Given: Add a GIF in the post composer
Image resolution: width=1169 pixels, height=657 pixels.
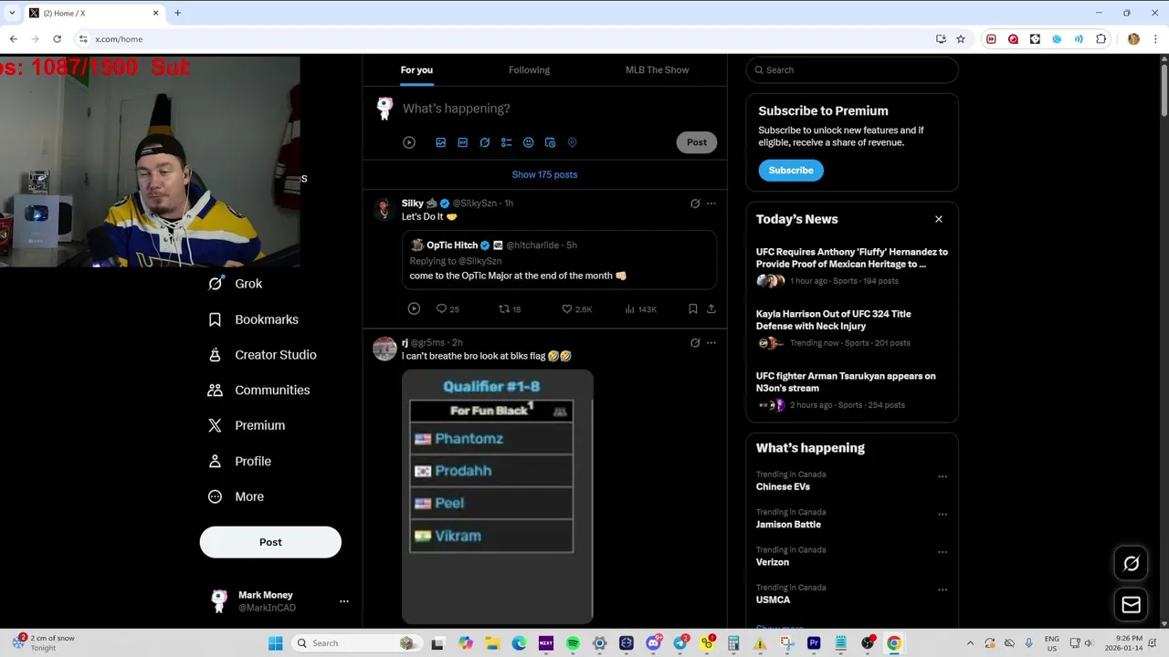Looking at the screenshot, I should [x=462, y=142].
